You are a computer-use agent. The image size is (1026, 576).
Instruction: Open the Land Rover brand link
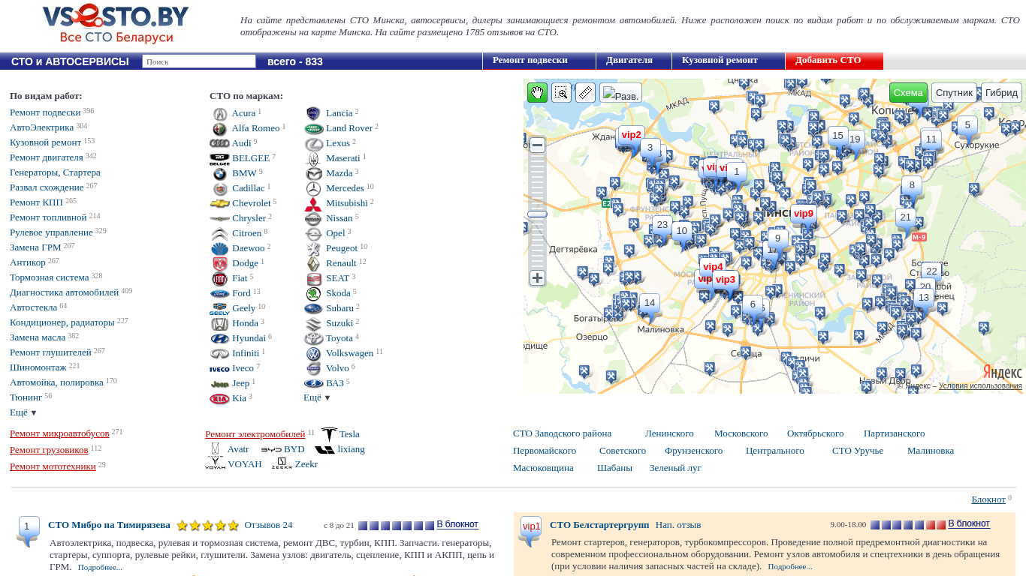pyautogui.click(x=349, y=128)
